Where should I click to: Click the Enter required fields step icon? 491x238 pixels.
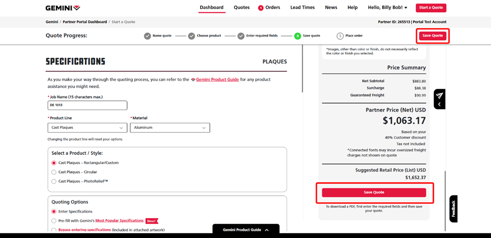click(241, 36)
